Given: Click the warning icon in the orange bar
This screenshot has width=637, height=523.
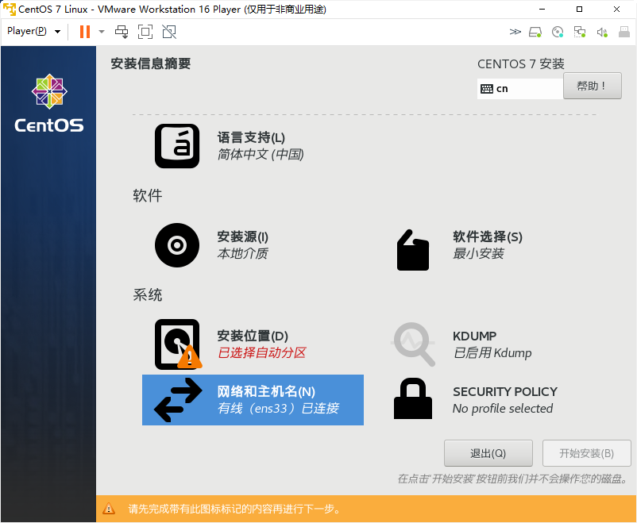Looking at the screenshot, I should tap(109, 509).
